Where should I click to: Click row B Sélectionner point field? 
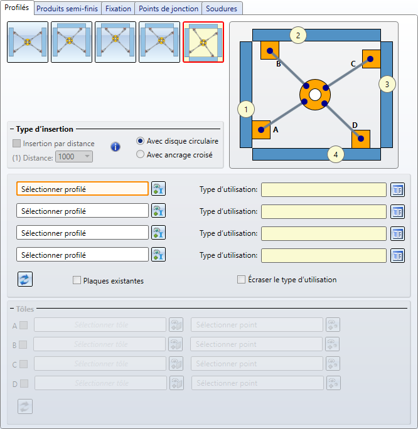point(256,344)
